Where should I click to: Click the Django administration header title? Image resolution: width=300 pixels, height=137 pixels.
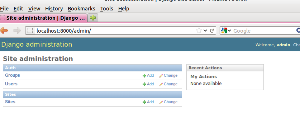point(37,44)
